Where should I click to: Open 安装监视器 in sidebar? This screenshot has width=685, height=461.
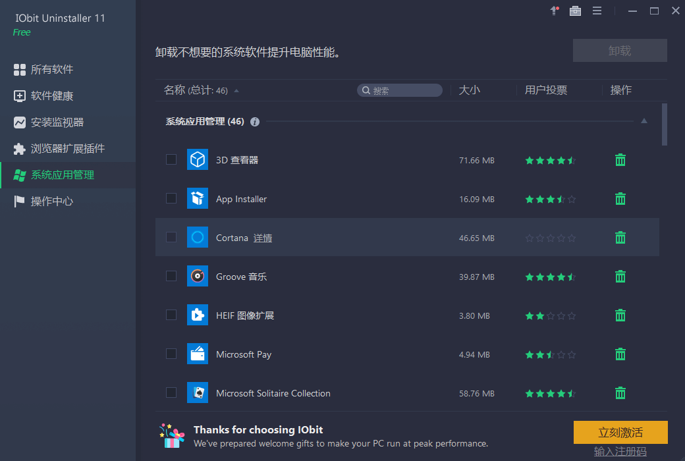pyautogui.click(x=68, y=122)
